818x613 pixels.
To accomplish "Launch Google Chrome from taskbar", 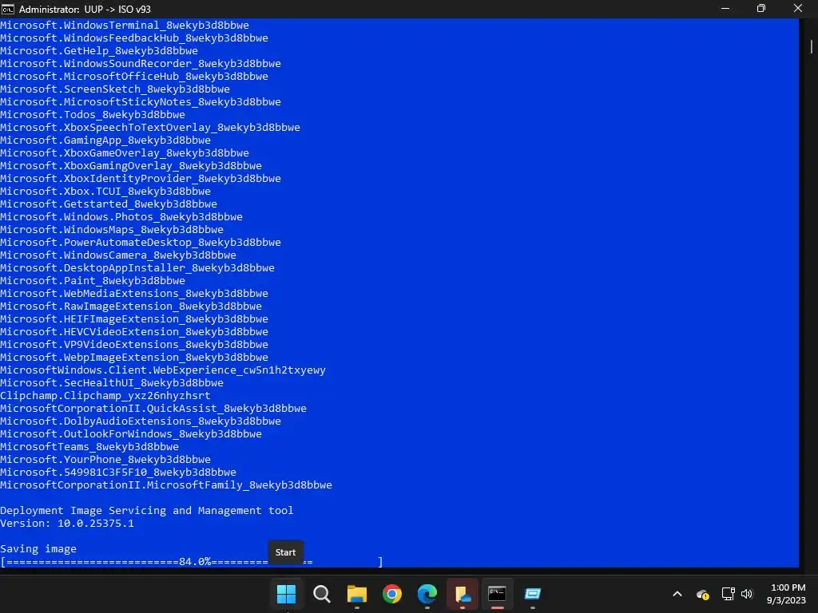I will pos(391,594).
